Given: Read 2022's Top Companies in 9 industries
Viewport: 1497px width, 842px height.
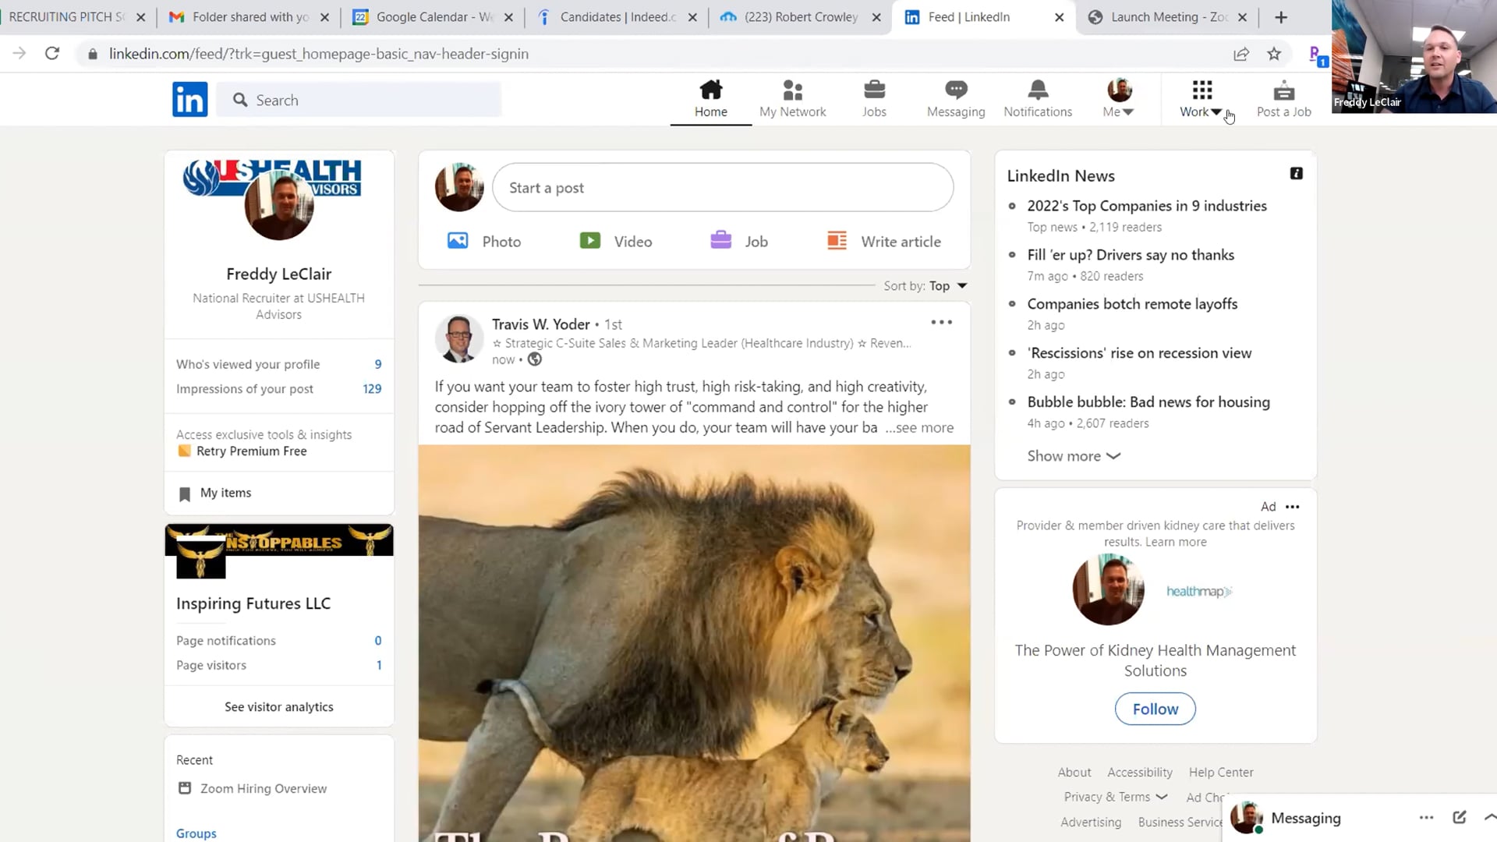Looking at the screenshot, I should [x=1147, y=206].
